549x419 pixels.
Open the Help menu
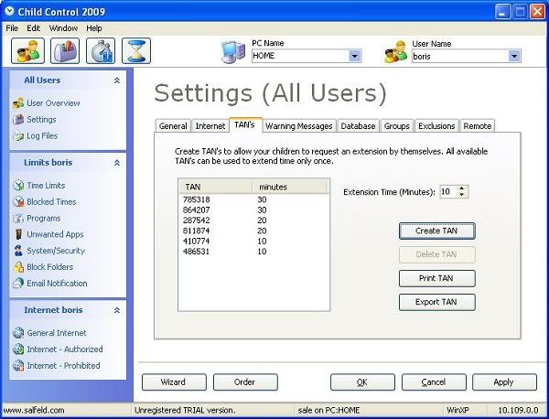94,28
